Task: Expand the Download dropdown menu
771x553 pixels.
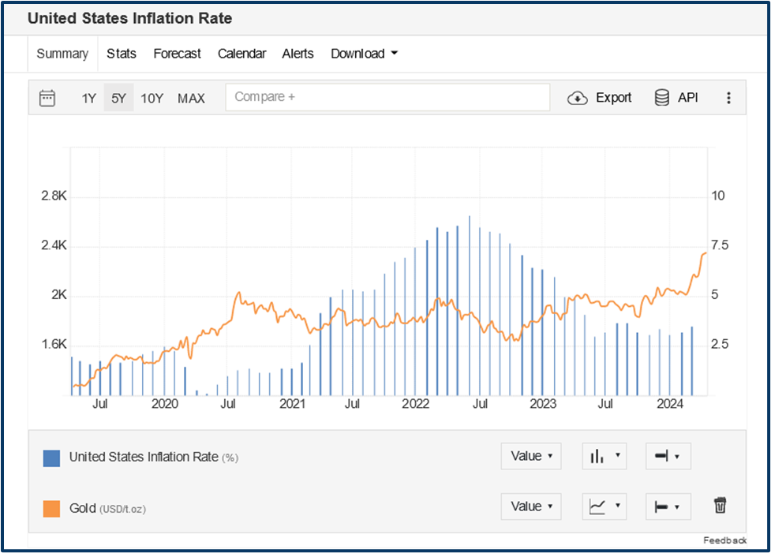Action: coord(364,54)
